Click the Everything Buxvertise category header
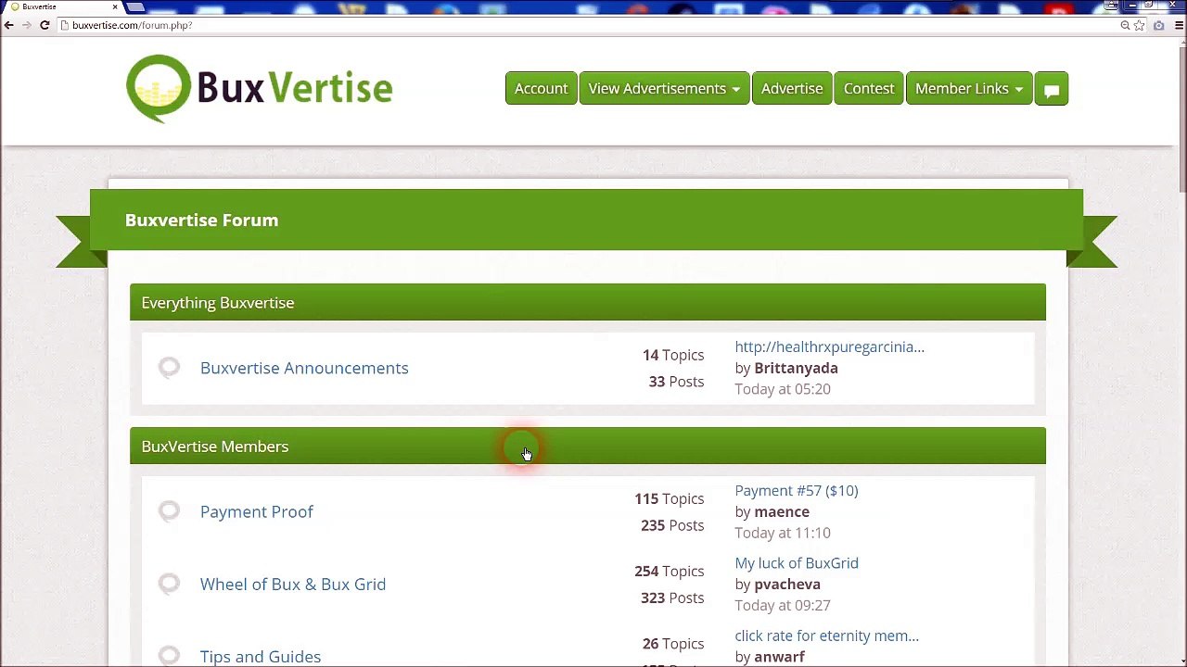1187x667 pixels. click(588, 302)
